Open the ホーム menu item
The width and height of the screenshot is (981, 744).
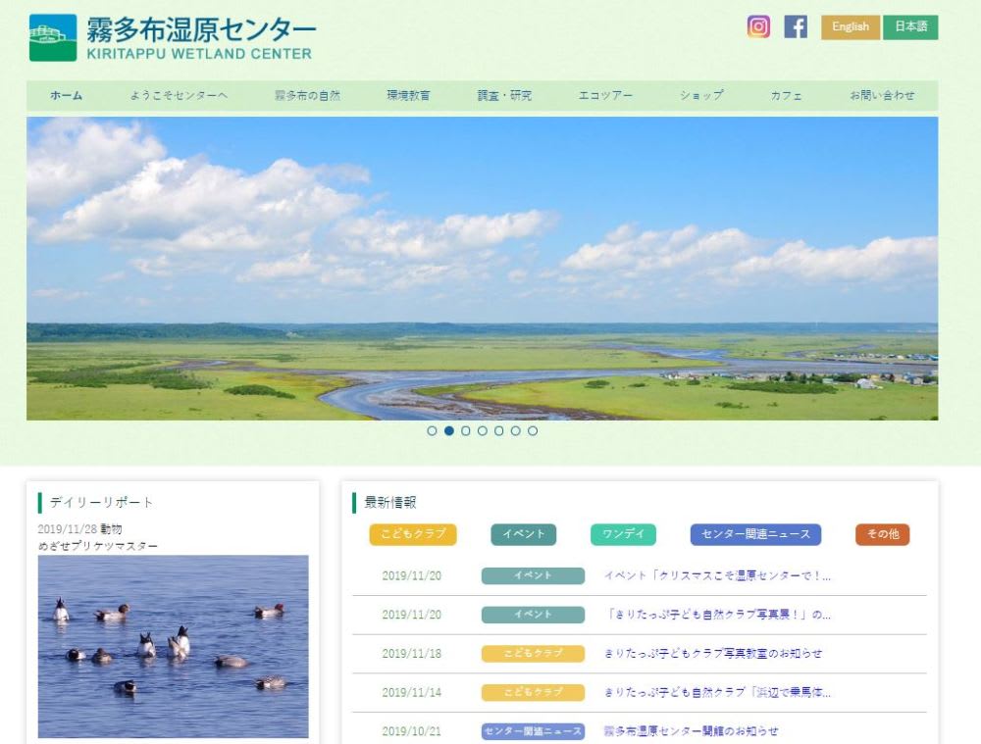tap(67, 96)
